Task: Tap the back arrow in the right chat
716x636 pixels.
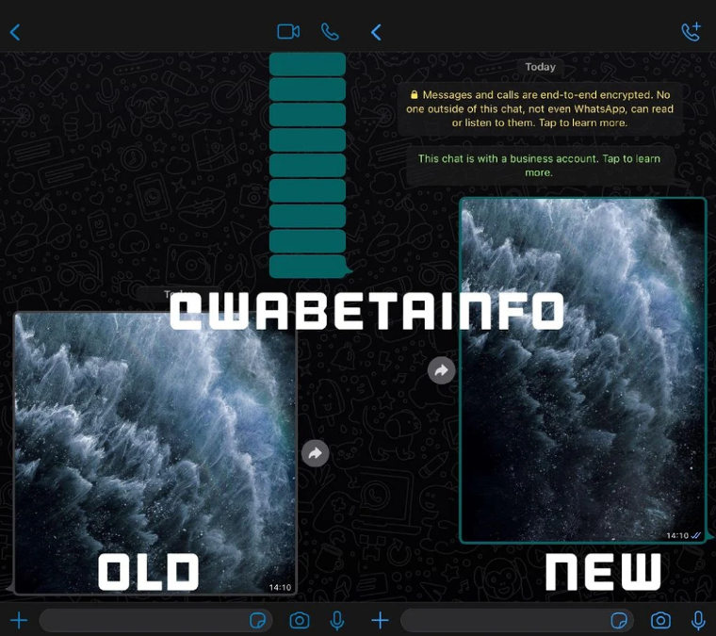Action: tap(376, 32)
